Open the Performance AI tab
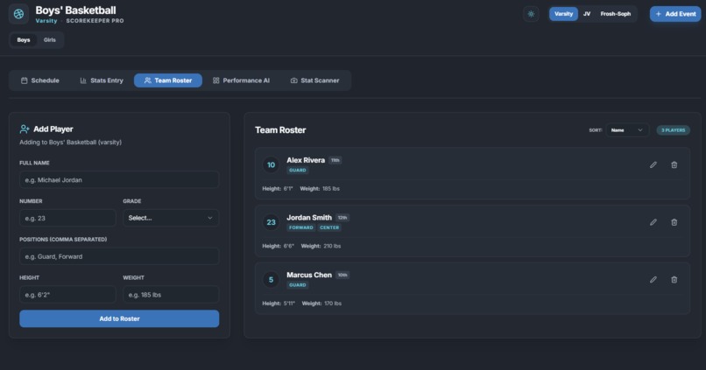Screen dimensions: 706x370 point(241,80)
